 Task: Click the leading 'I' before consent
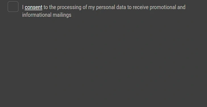coord(23,7)
